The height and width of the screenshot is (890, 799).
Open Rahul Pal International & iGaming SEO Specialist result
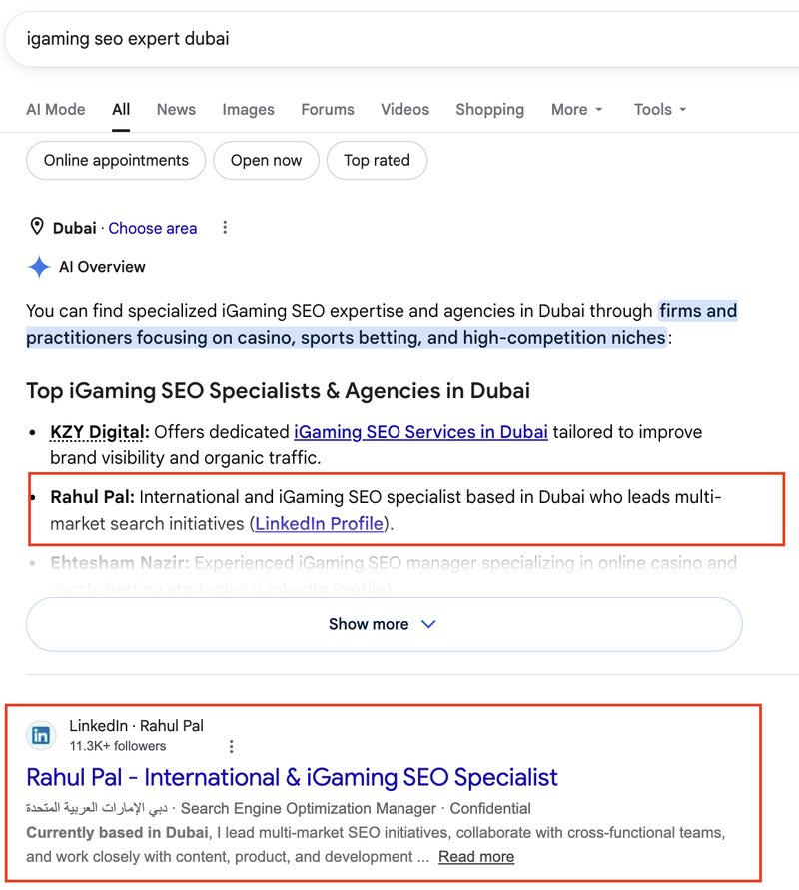292,777
